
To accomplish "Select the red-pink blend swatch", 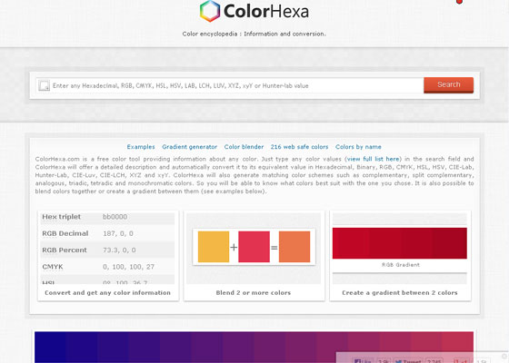I will click(254, 247).
